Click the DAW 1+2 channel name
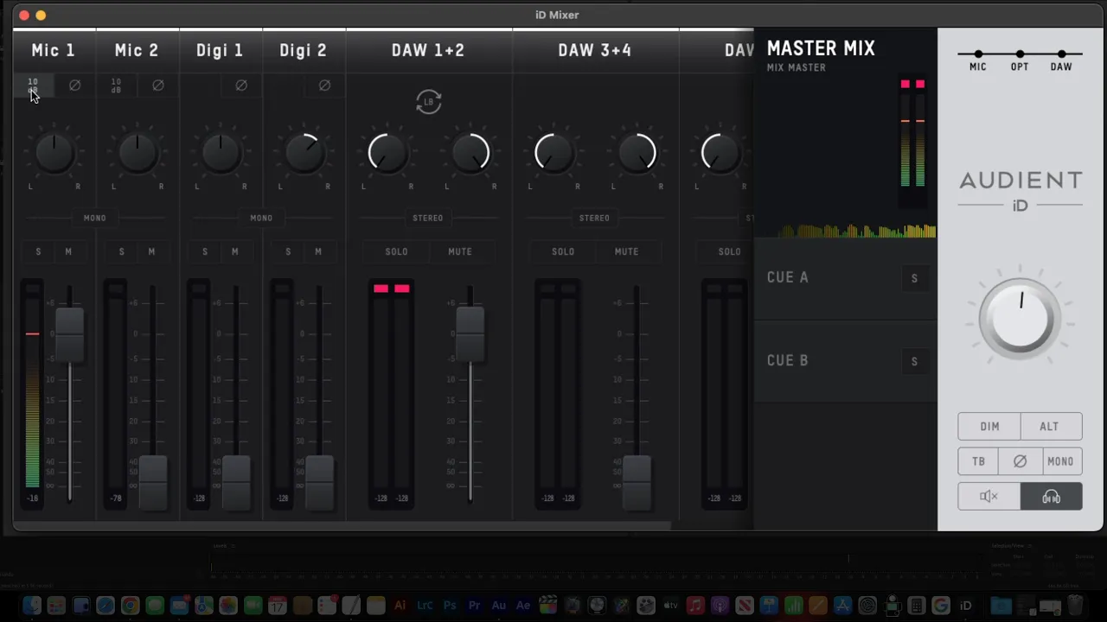 (x=428, y=51)
